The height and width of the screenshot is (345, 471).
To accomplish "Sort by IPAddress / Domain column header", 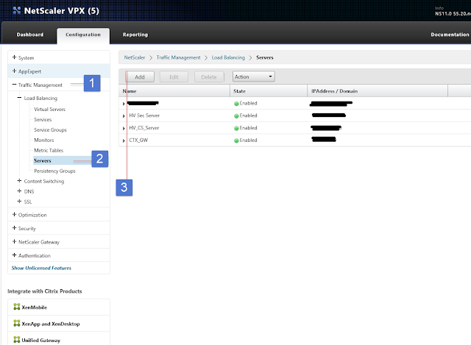I will tap(378, 91).
